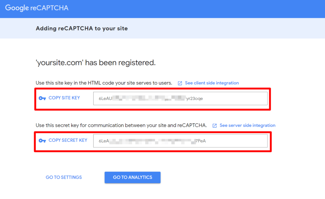This screenshot has height=199, width=325.
Task: Click the reCAPTCHA word in the header logo
Action: (49, 8)
